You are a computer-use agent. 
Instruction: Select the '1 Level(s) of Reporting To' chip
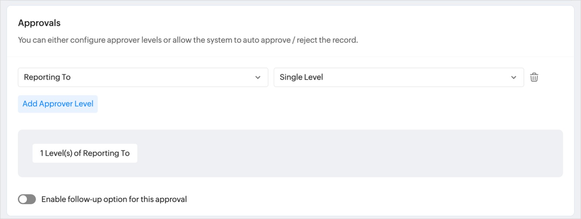pos(85,153)
